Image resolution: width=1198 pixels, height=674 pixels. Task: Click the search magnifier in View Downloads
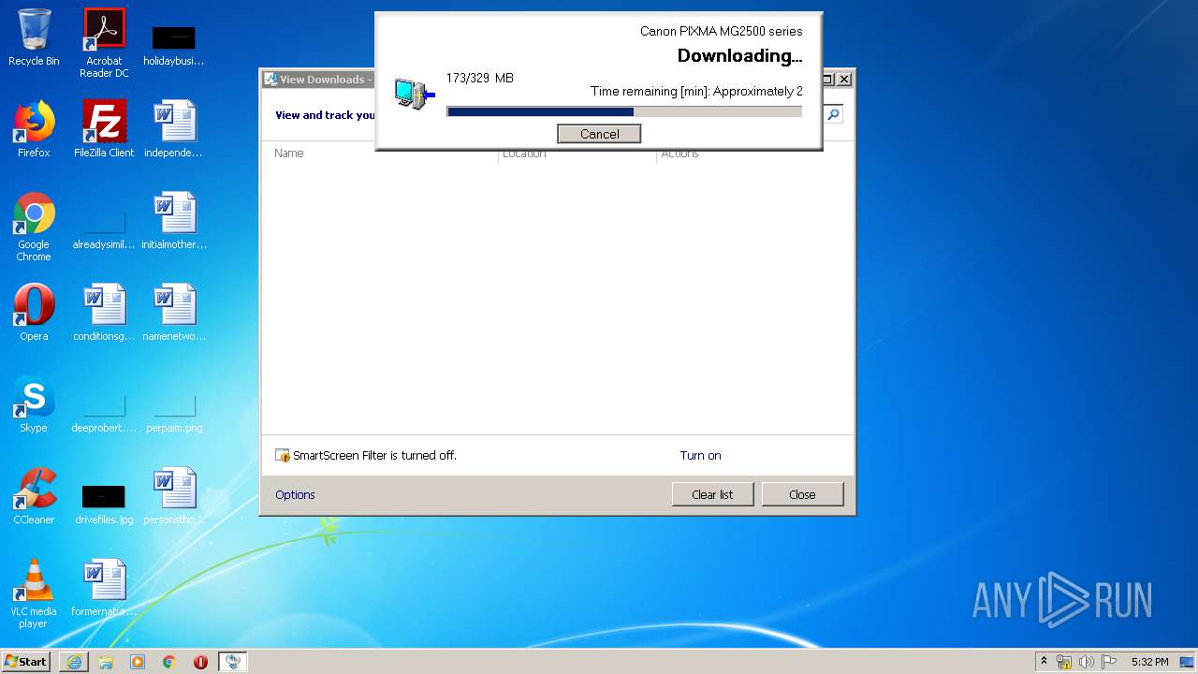[x=833, y=114]
